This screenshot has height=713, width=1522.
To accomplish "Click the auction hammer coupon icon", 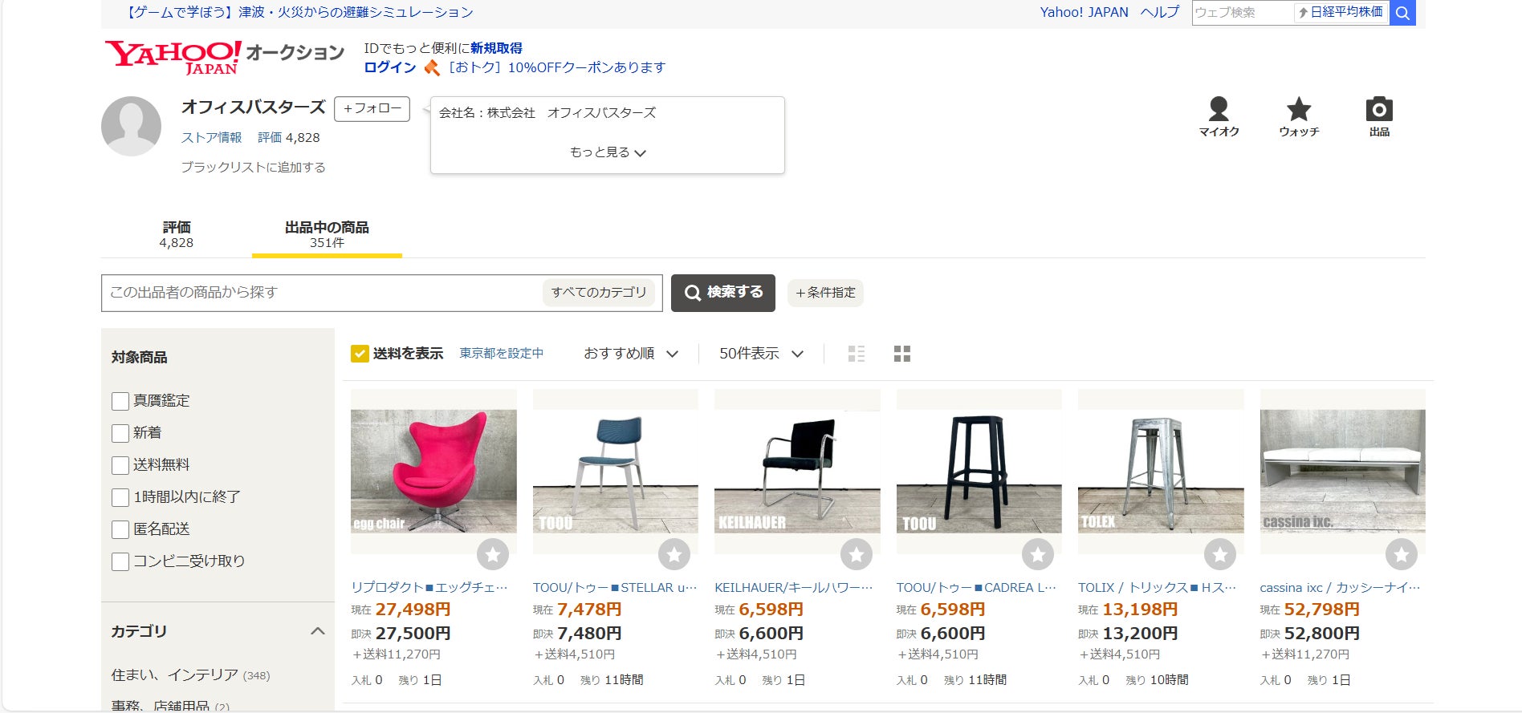I will pos(432,68).
